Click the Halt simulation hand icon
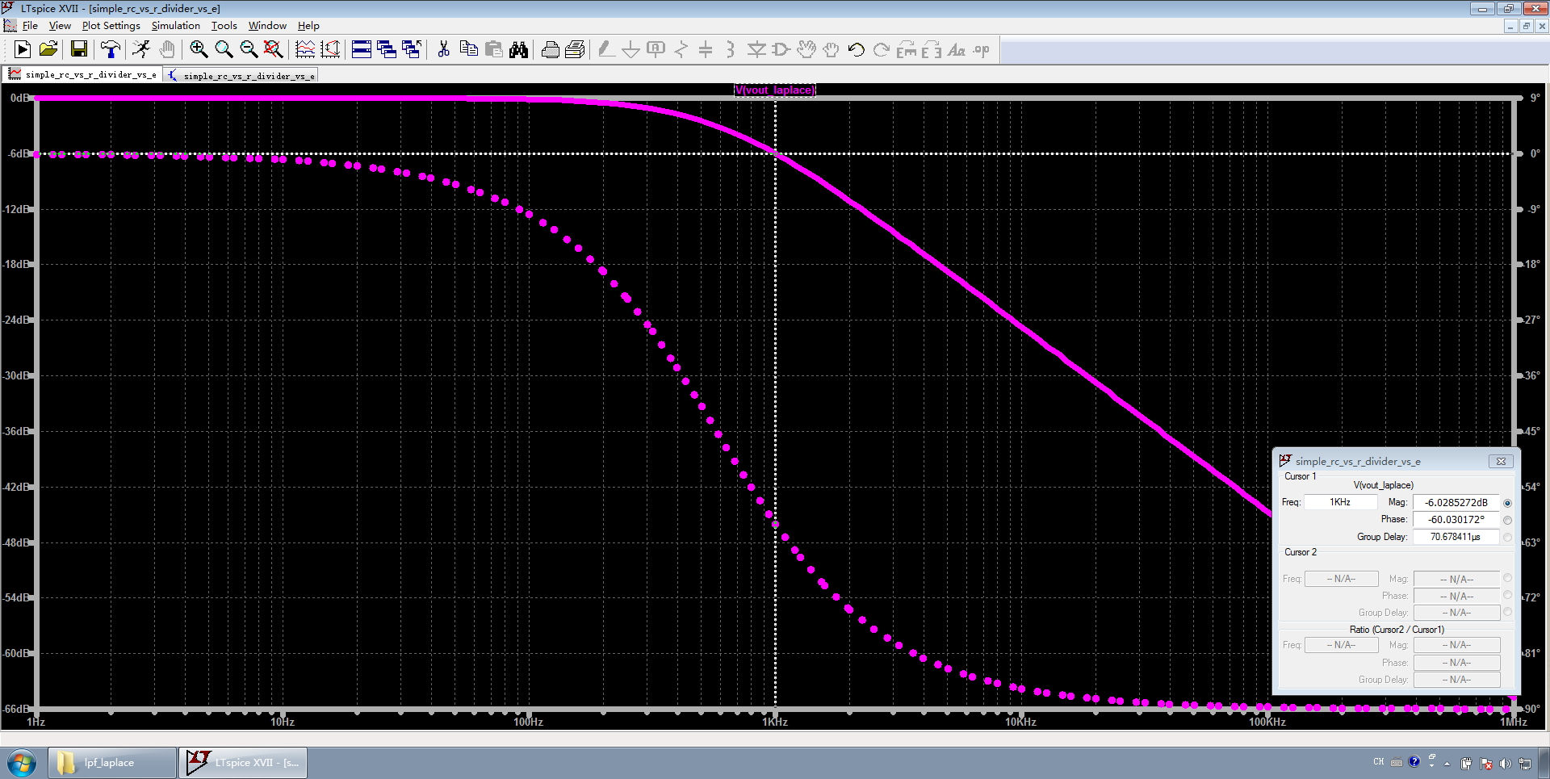 (x=167, y=50)
